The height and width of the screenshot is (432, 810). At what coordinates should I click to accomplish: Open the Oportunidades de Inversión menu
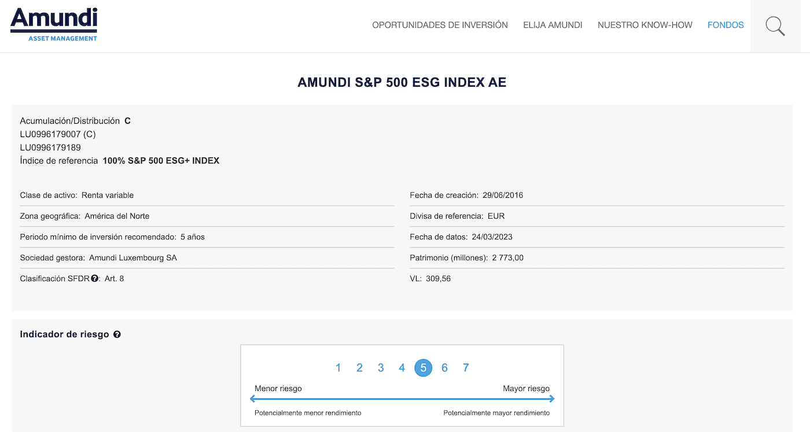click(x=440, y=25)
